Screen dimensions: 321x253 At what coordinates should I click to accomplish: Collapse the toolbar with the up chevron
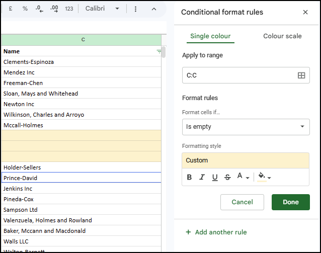point(154,9)
